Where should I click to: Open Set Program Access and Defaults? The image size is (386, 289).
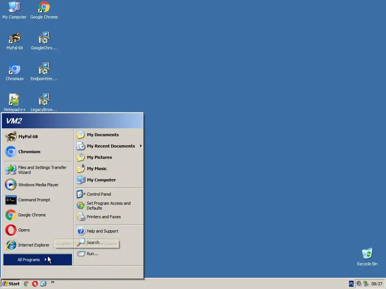tap(109, 205)
